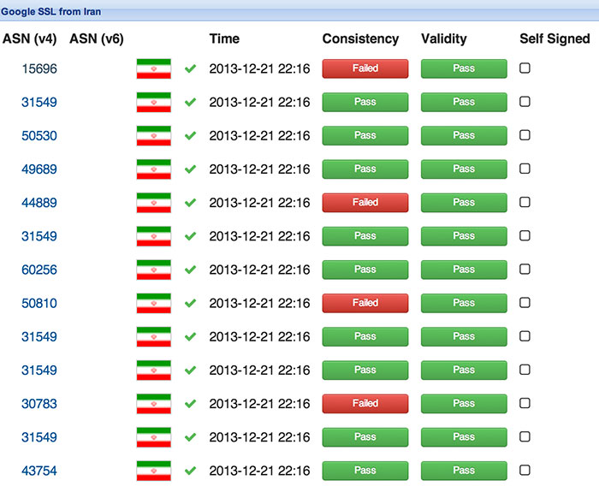Click the Consistency Pass button for ASN 50530

365,135
